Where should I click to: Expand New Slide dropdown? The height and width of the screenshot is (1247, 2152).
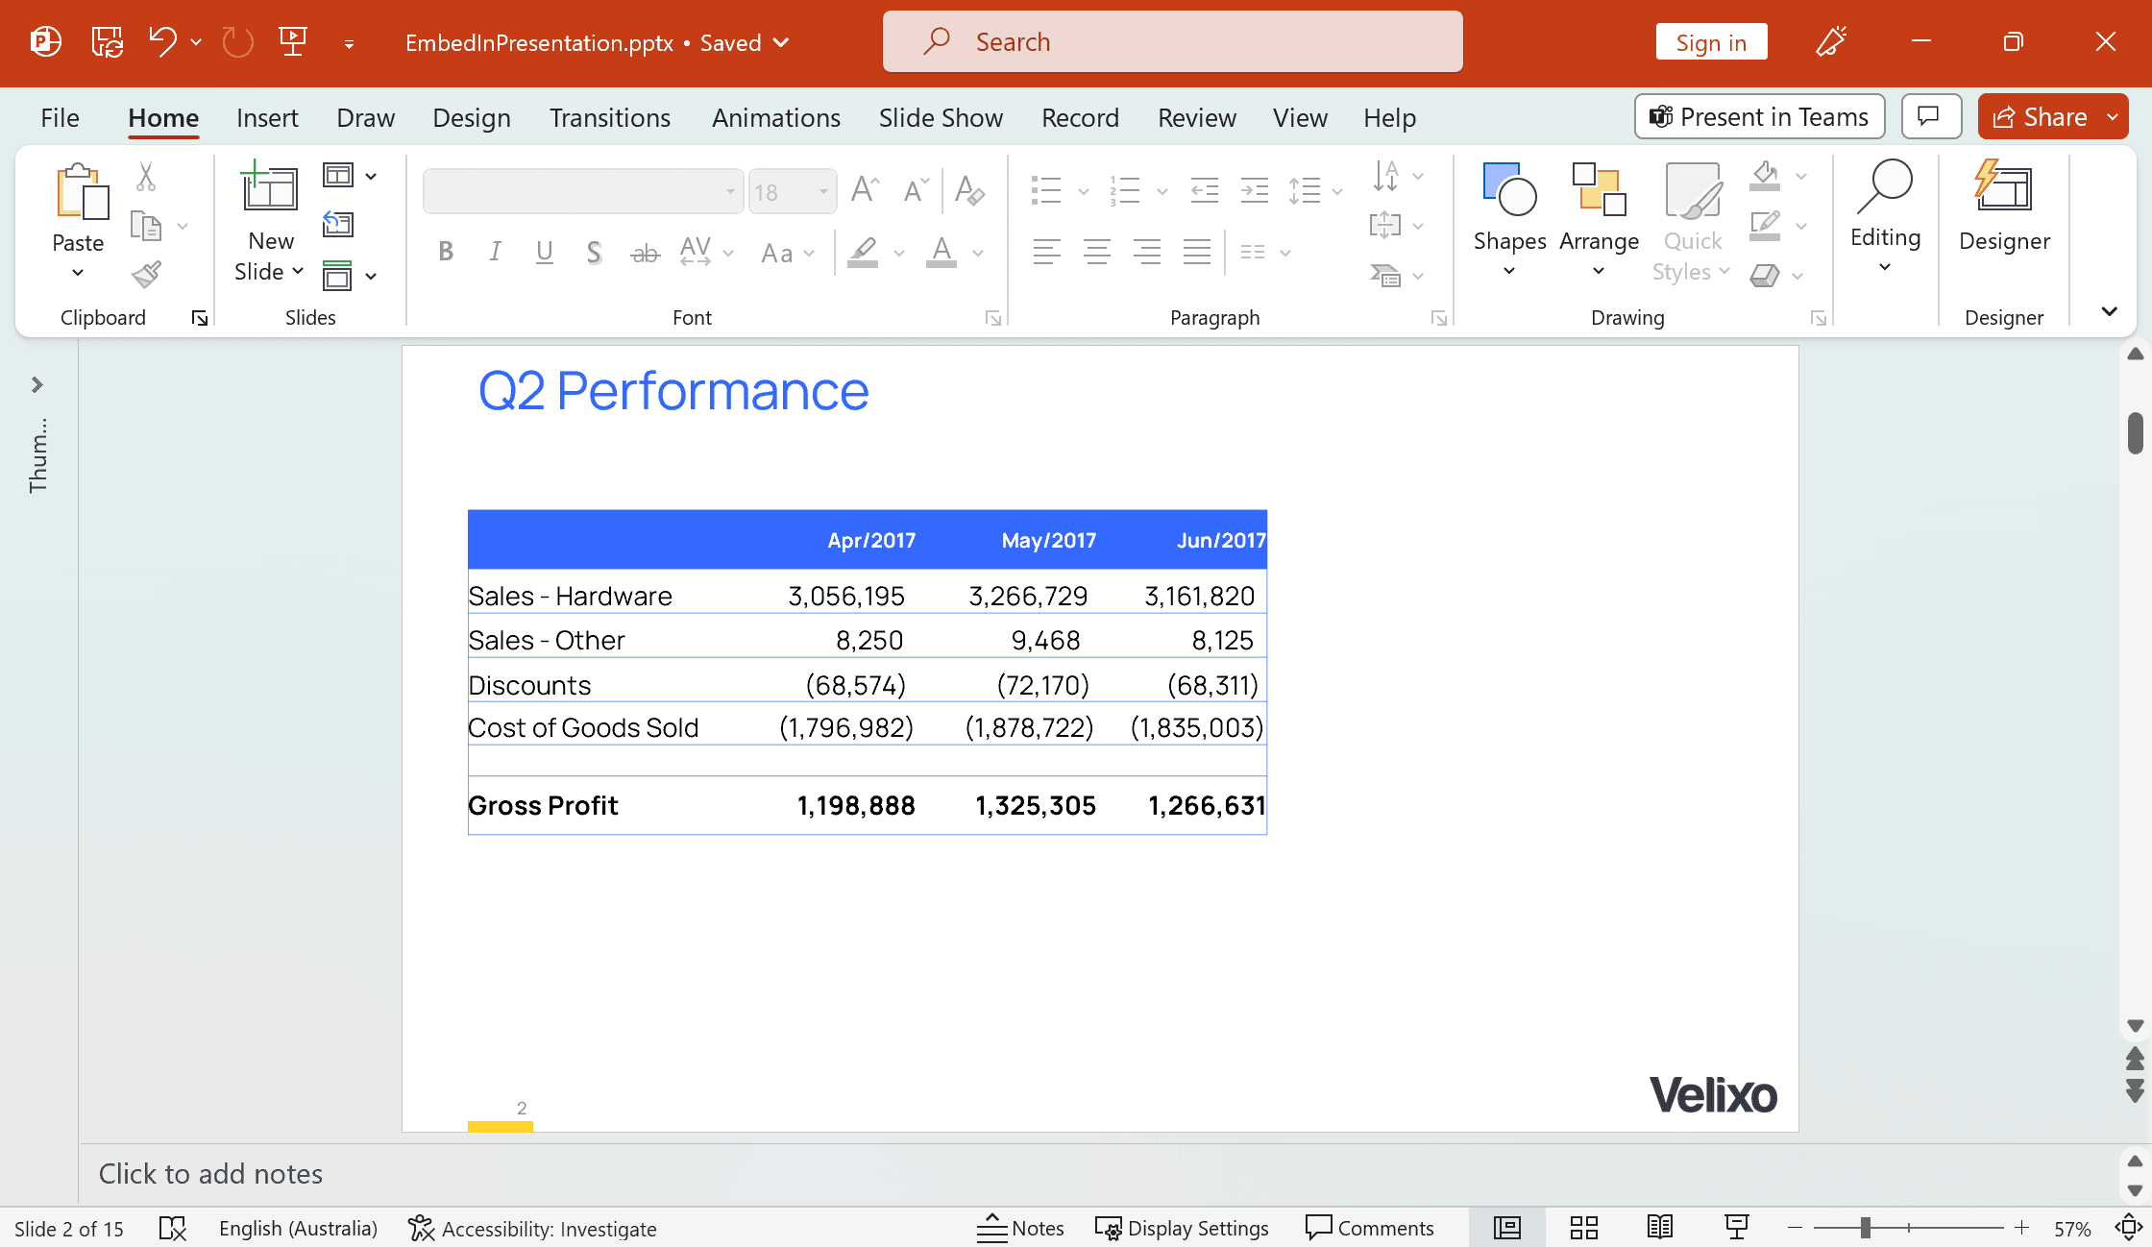(298, 271)
